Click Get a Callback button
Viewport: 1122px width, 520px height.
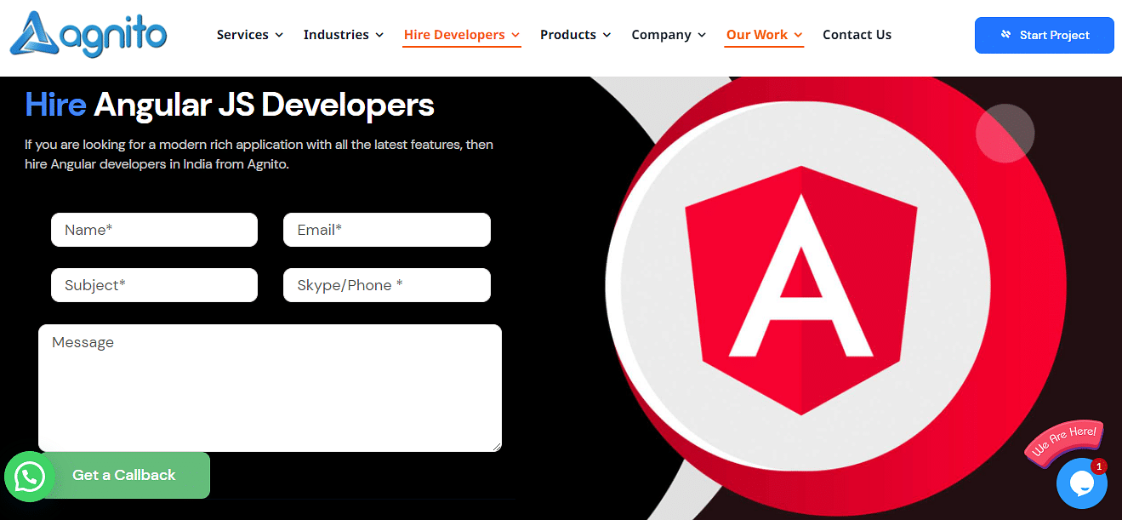[124, 475]
